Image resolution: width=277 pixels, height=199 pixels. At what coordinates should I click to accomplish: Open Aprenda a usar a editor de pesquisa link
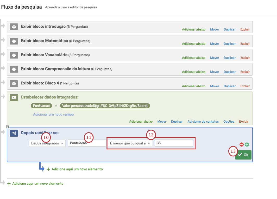coord(71,7)
